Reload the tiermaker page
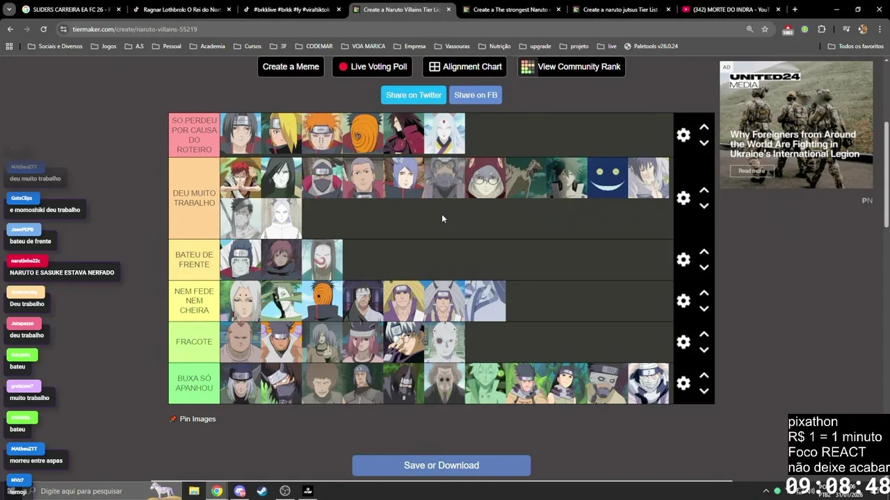The width and height of the screenshot is (890, 500). tap(43, 29)
